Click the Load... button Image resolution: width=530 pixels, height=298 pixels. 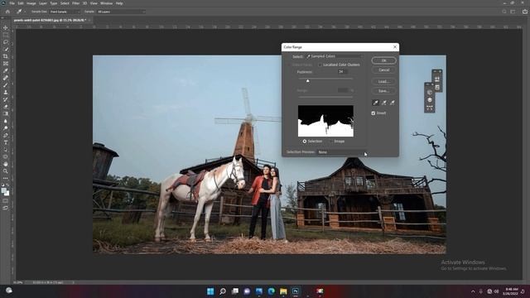pos(383,81)
